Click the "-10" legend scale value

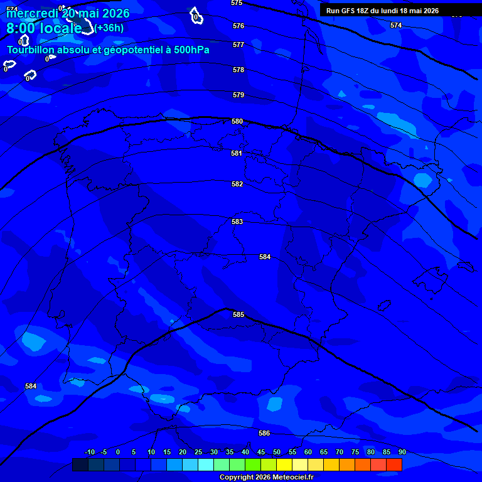[90, 452]
